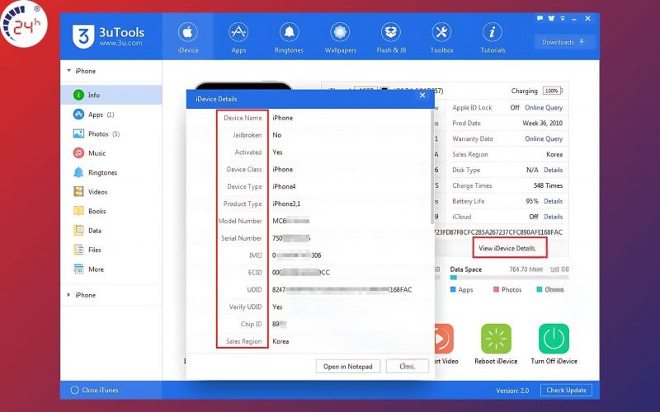Open the Flash & JB section
Image resolution: width=660 pixels, height=412 pixels.
point(391,37)
